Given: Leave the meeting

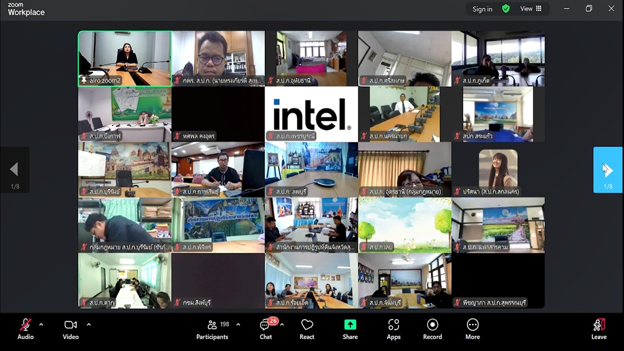Looking at the screenshot, I should click(x=599, y=329).
